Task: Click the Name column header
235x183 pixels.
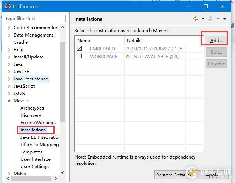Action: coord(100,41)
